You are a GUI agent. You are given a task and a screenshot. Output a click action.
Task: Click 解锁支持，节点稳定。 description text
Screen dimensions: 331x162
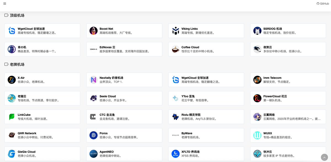pos(277,82)
